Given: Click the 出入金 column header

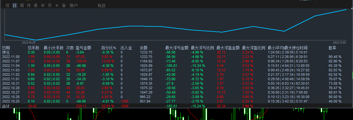Looking at the screenshot, I should click(126, 48).
